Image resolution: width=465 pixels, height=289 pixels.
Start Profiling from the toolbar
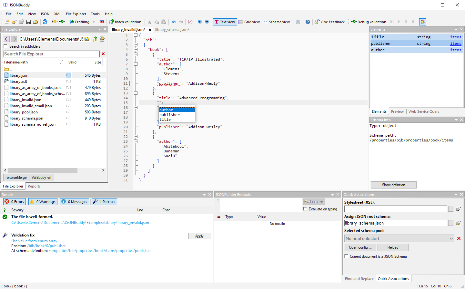[80, 22]
